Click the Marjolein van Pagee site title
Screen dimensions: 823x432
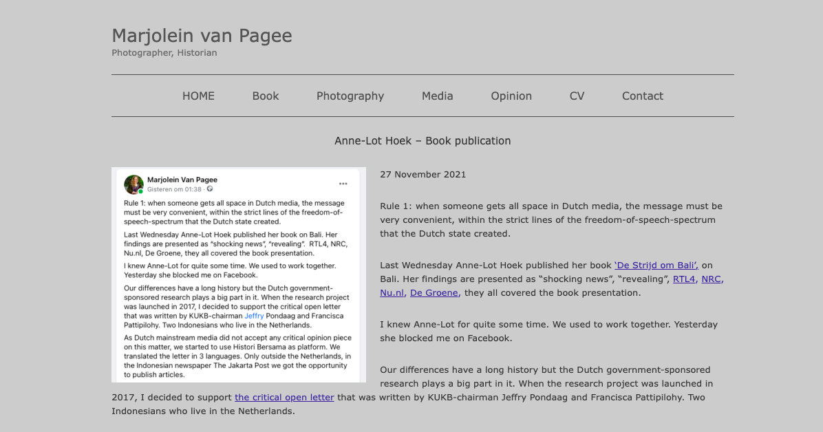tap(202, 36)
